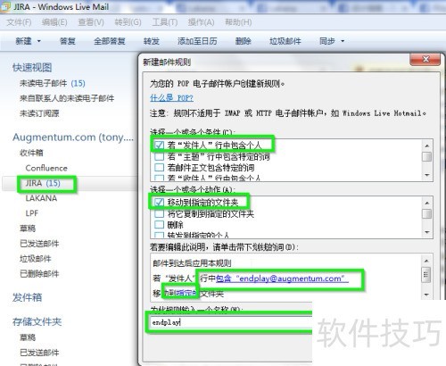Open the 编辑(E) menu

pos(54,22)
